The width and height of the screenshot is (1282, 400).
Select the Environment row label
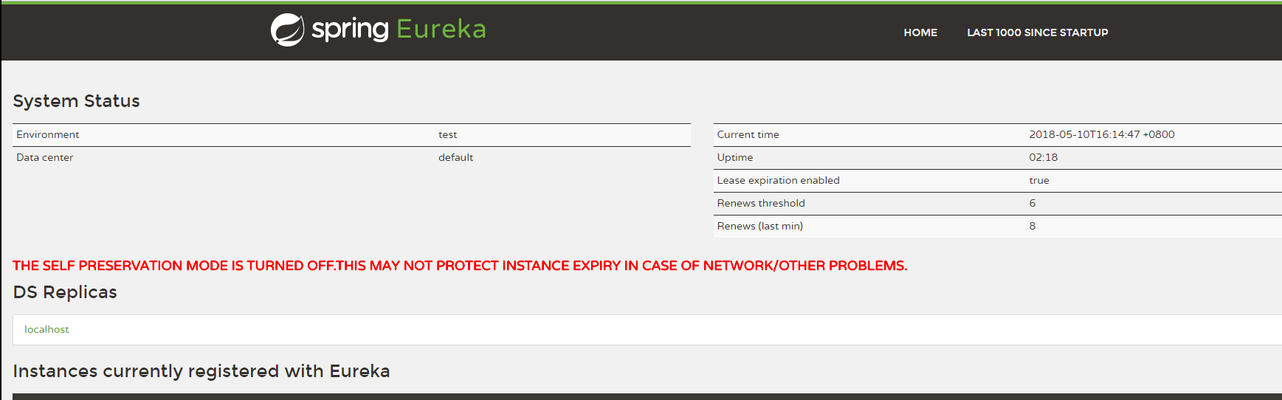[48, 134]
